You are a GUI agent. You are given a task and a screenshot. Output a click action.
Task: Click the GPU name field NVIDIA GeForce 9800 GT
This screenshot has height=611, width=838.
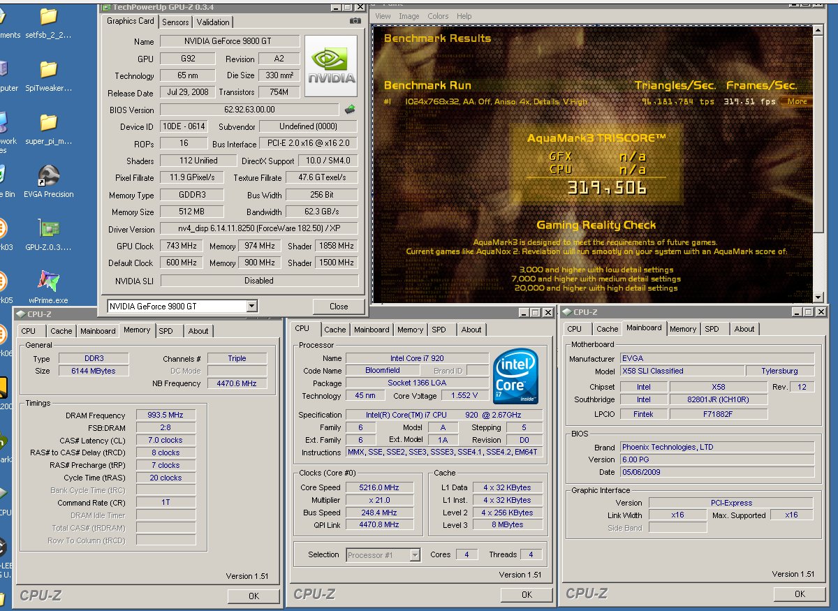[230, 41]
